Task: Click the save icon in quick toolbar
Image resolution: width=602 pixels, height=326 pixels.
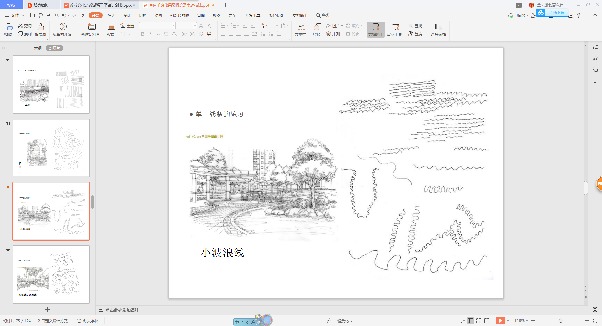Action: [x=33, y=15]
